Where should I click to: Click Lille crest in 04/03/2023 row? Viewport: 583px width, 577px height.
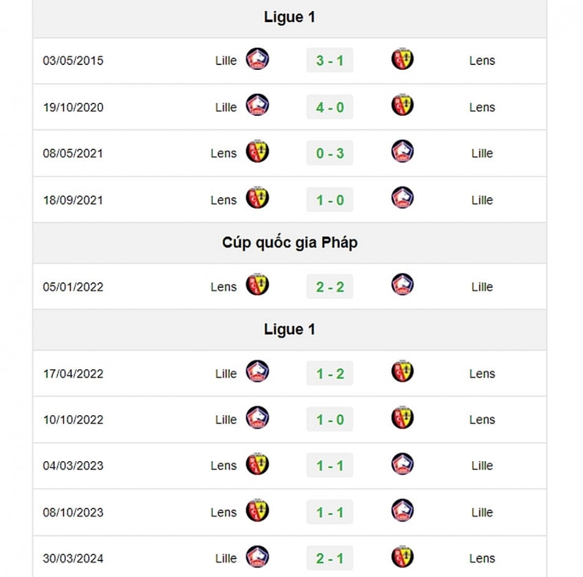tap(403, 464)
